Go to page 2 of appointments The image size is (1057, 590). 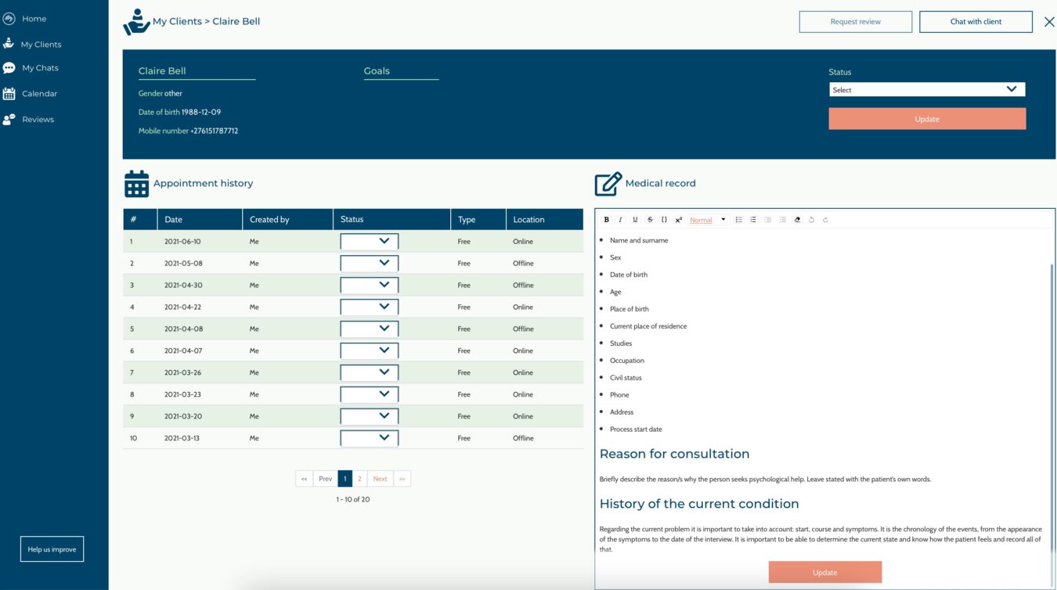click(359, 479)
